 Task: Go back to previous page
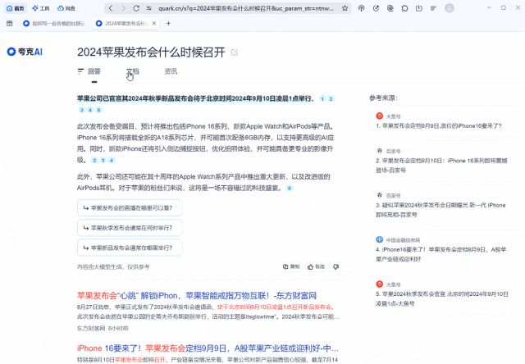click(x=111, y=8)
